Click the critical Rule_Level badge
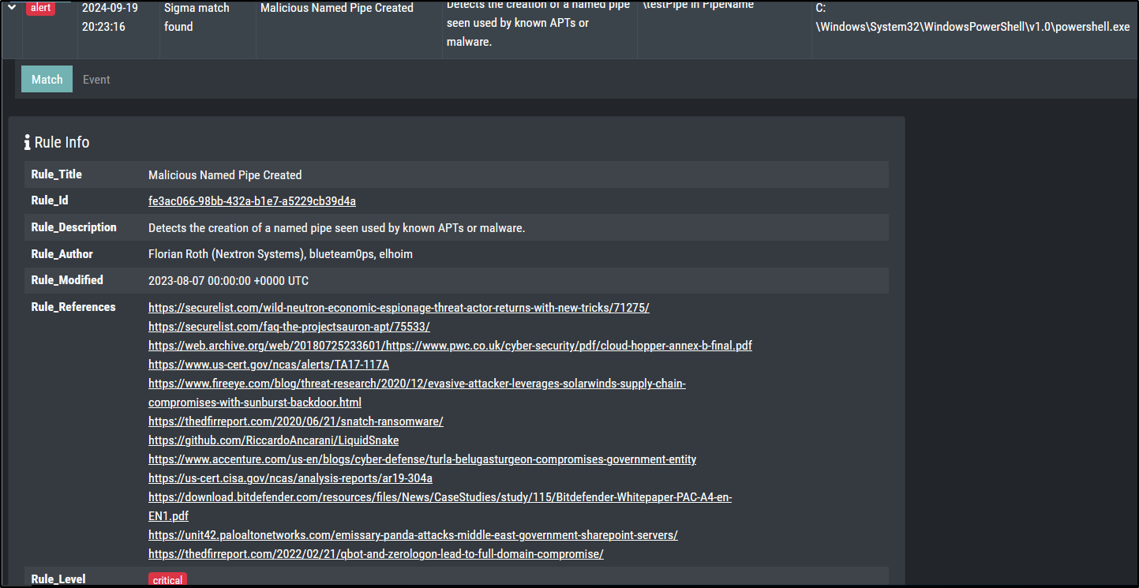This screenshot has width=1139, height=588. (x=167, y=579)
